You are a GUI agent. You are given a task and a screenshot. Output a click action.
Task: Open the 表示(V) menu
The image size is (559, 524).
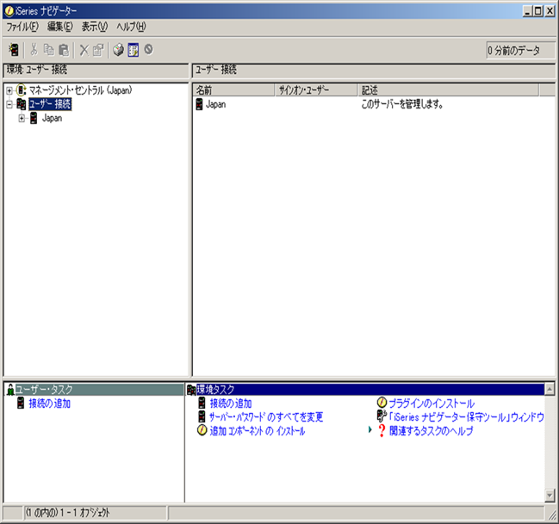tap(95, 27)
